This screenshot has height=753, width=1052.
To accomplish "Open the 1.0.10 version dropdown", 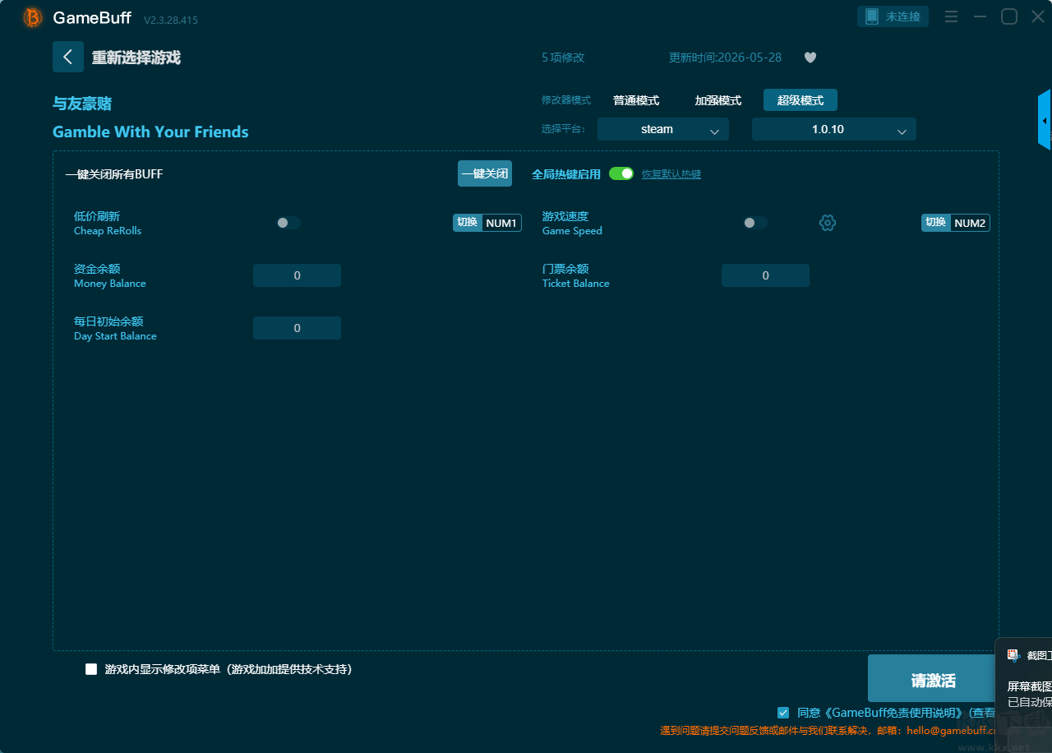I will (834, 129).
